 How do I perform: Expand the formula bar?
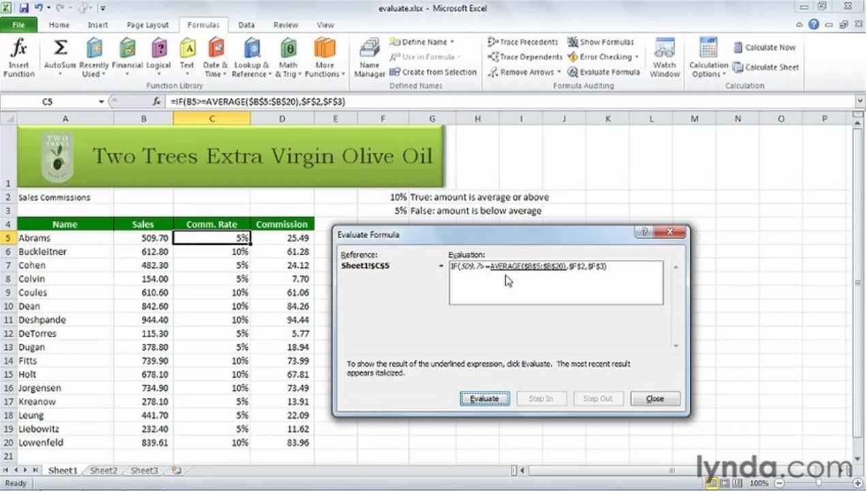(858, 102)
